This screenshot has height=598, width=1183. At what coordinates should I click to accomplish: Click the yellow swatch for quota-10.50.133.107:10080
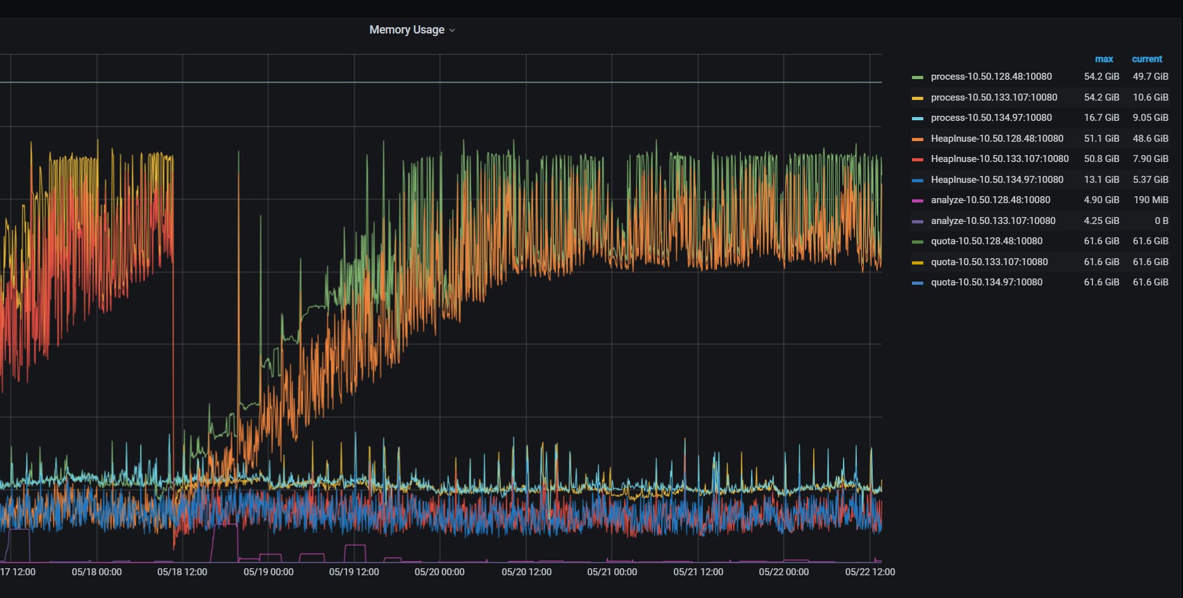click(x=917, y=263)
